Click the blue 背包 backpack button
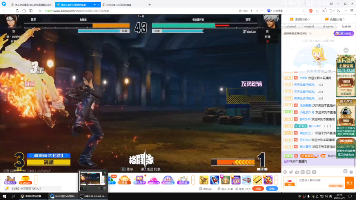The width and height of the screenshot is (356, 200). coord(272,188)
